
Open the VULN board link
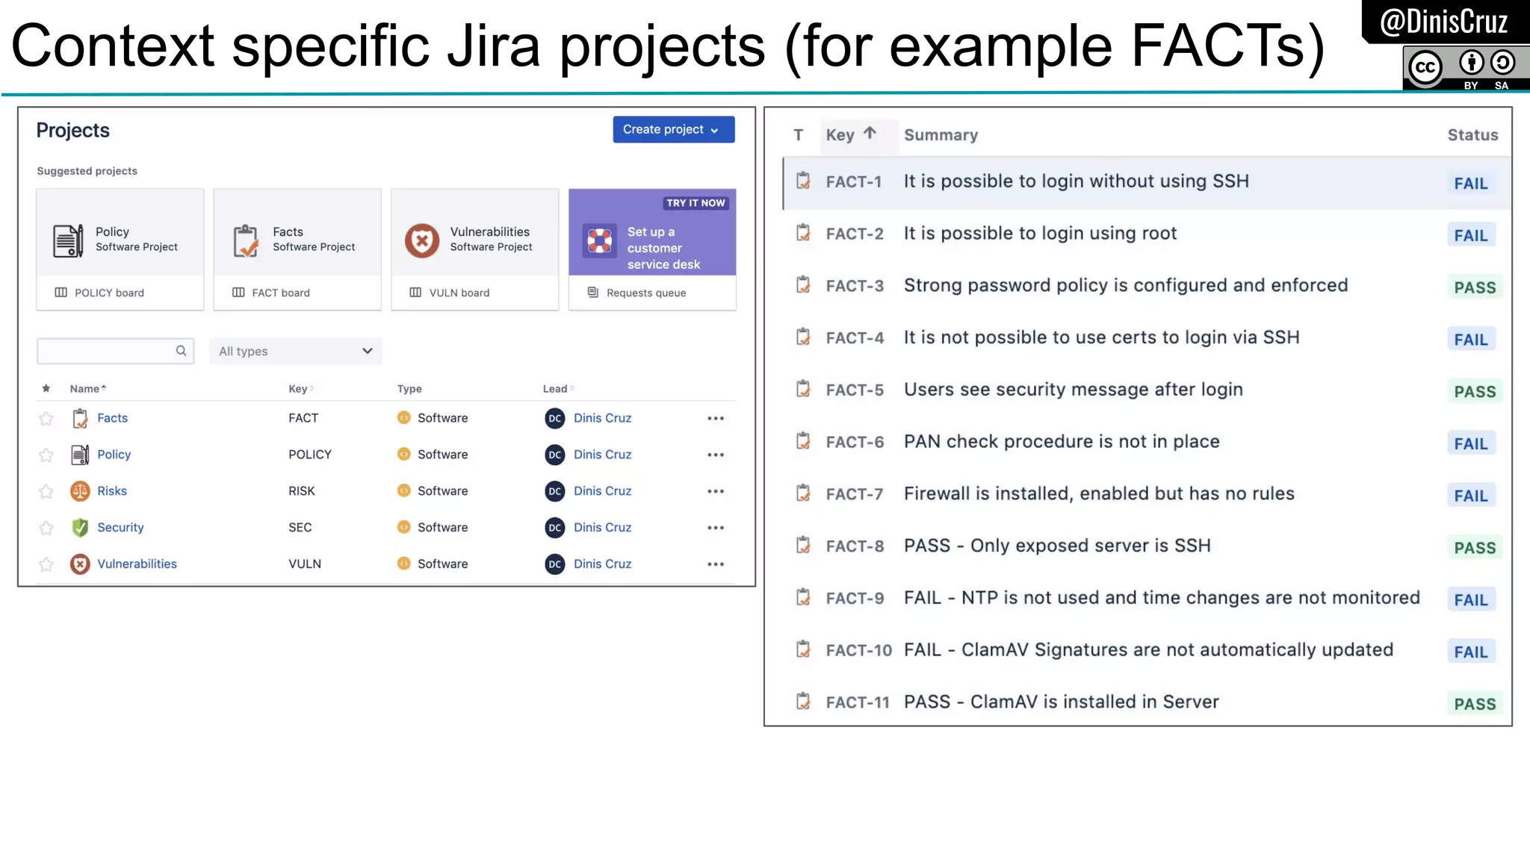[x=459, y=293]
